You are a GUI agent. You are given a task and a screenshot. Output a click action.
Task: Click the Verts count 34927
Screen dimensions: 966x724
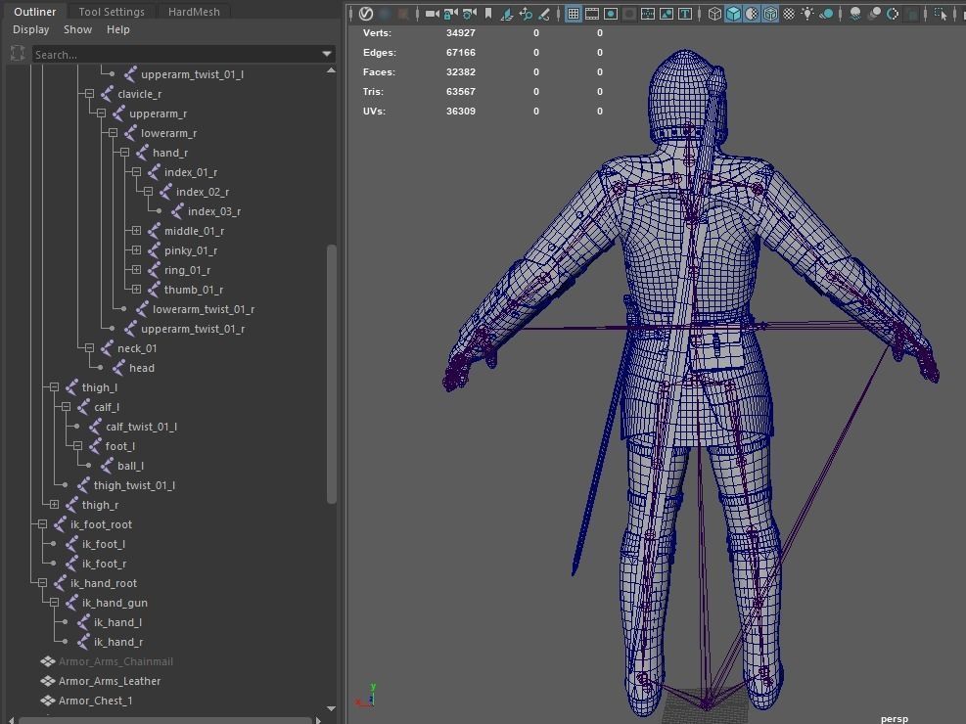point(461,32)
